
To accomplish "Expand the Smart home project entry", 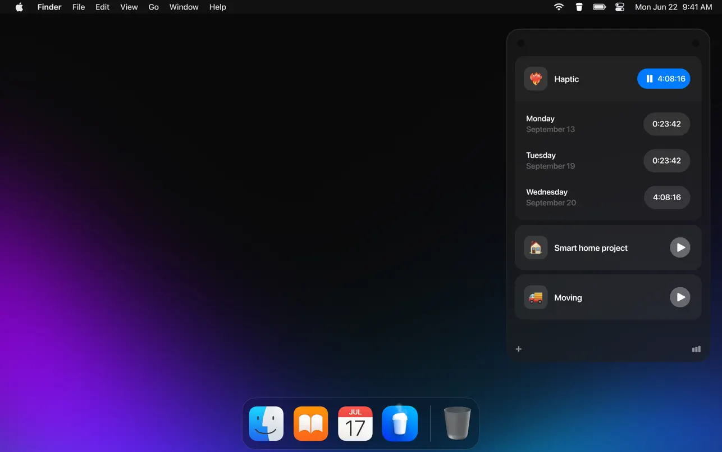I will [x=601, y=248].
